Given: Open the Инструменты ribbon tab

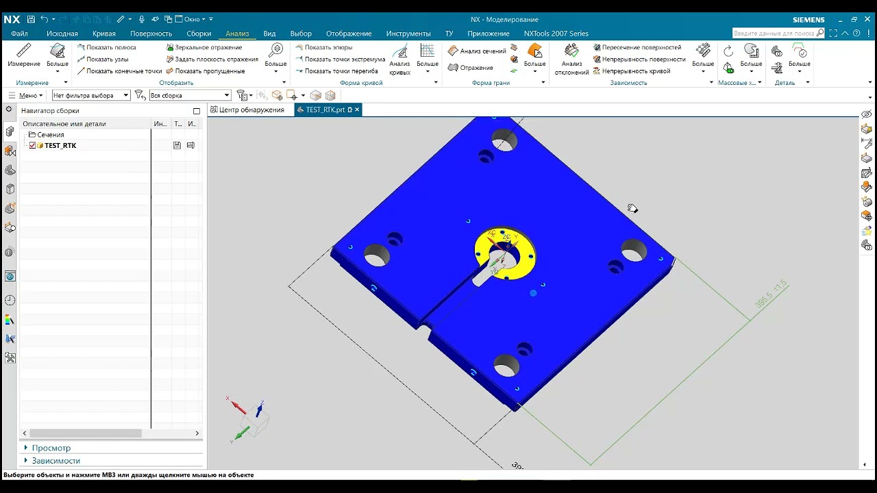Looking at the screenshot, I should [x=408, y=34].
